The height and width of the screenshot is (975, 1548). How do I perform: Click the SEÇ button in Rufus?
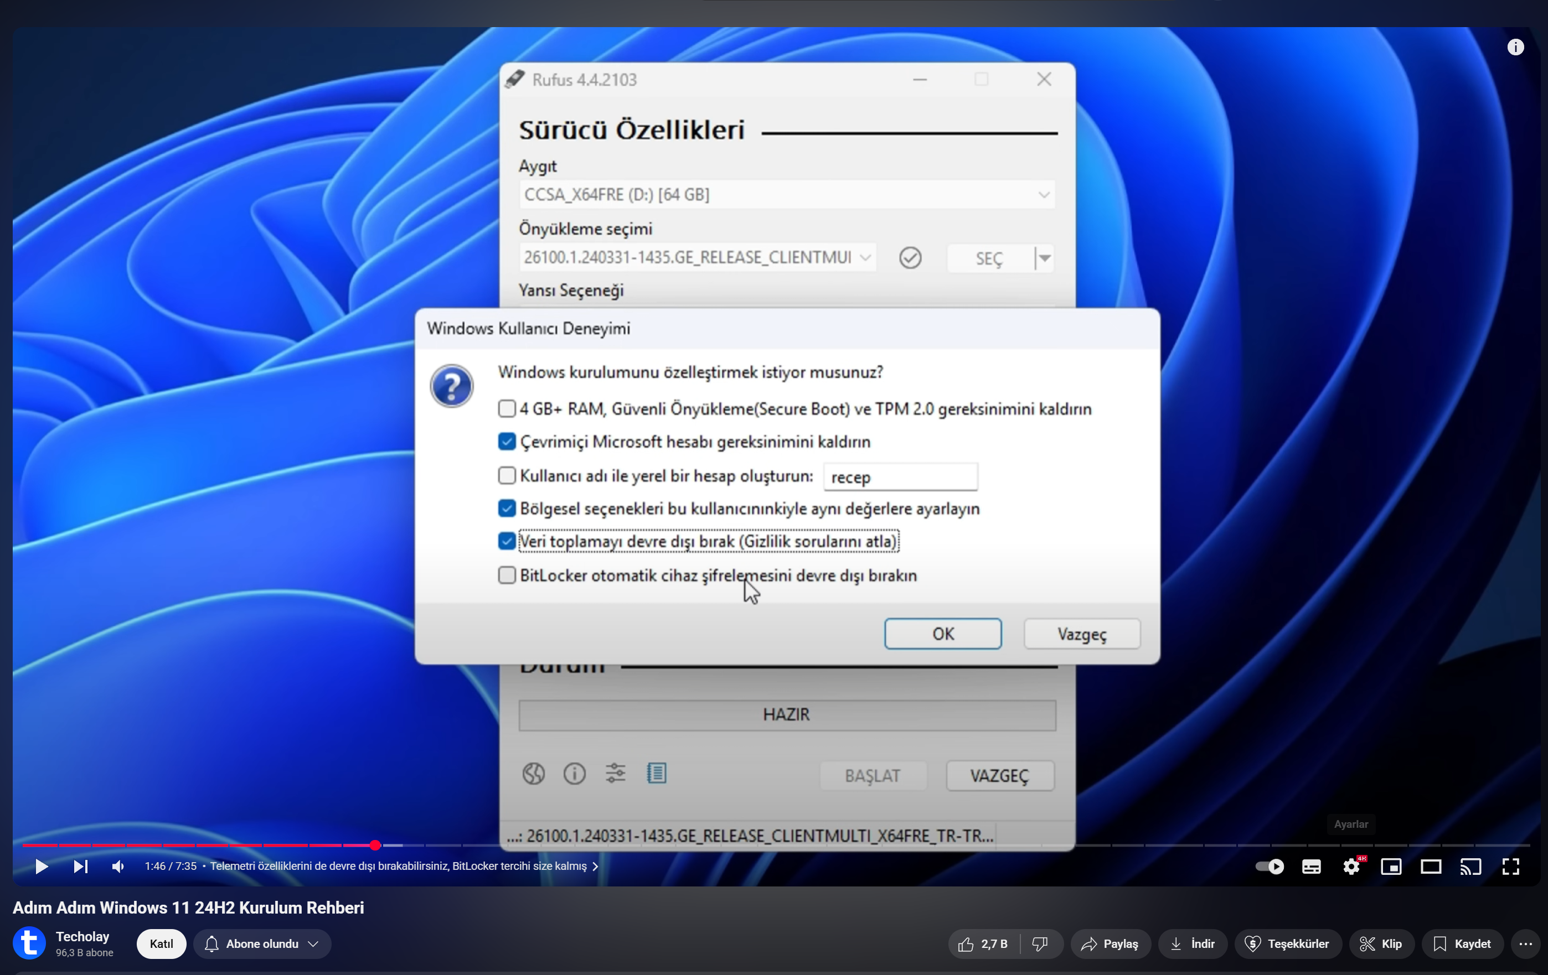pyautogui.click(x=989, y=258)
